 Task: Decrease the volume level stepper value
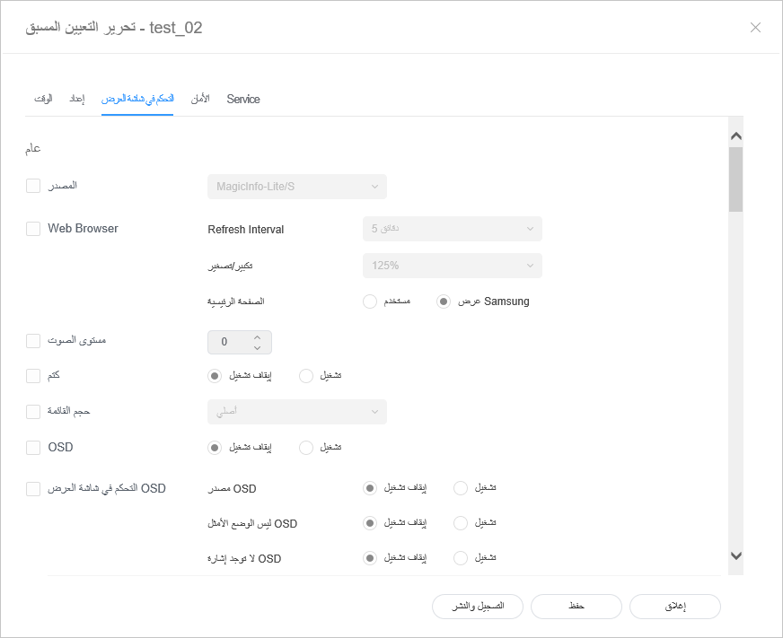(257, 347)
